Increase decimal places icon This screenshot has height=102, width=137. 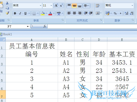click(x=127, y=13)
